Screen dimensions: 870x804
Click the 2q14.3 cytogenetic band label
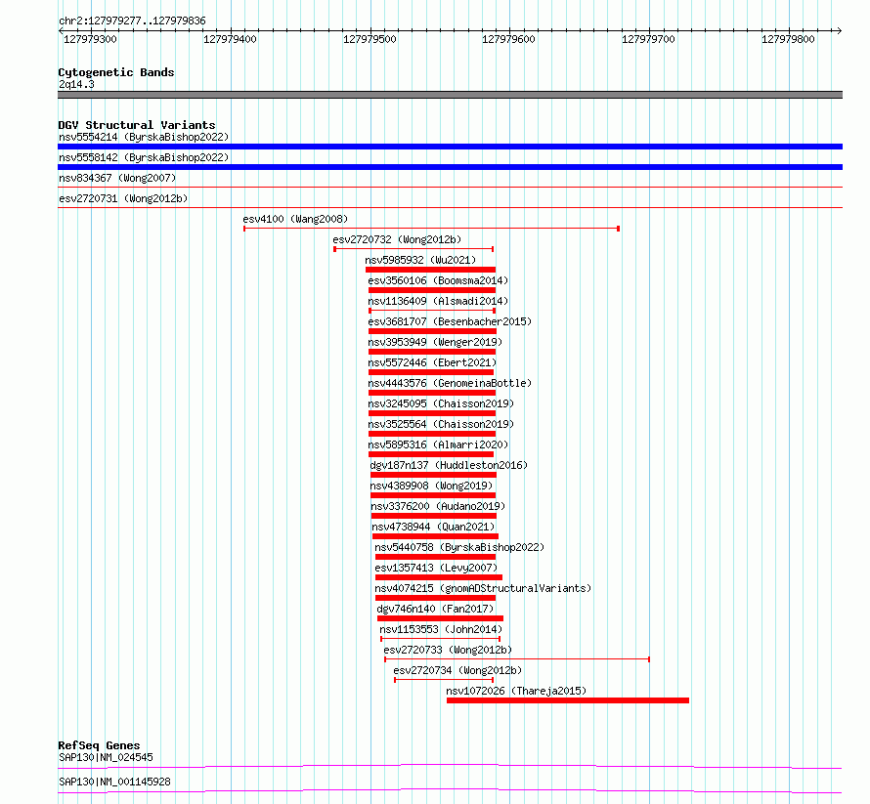[76, 84]
